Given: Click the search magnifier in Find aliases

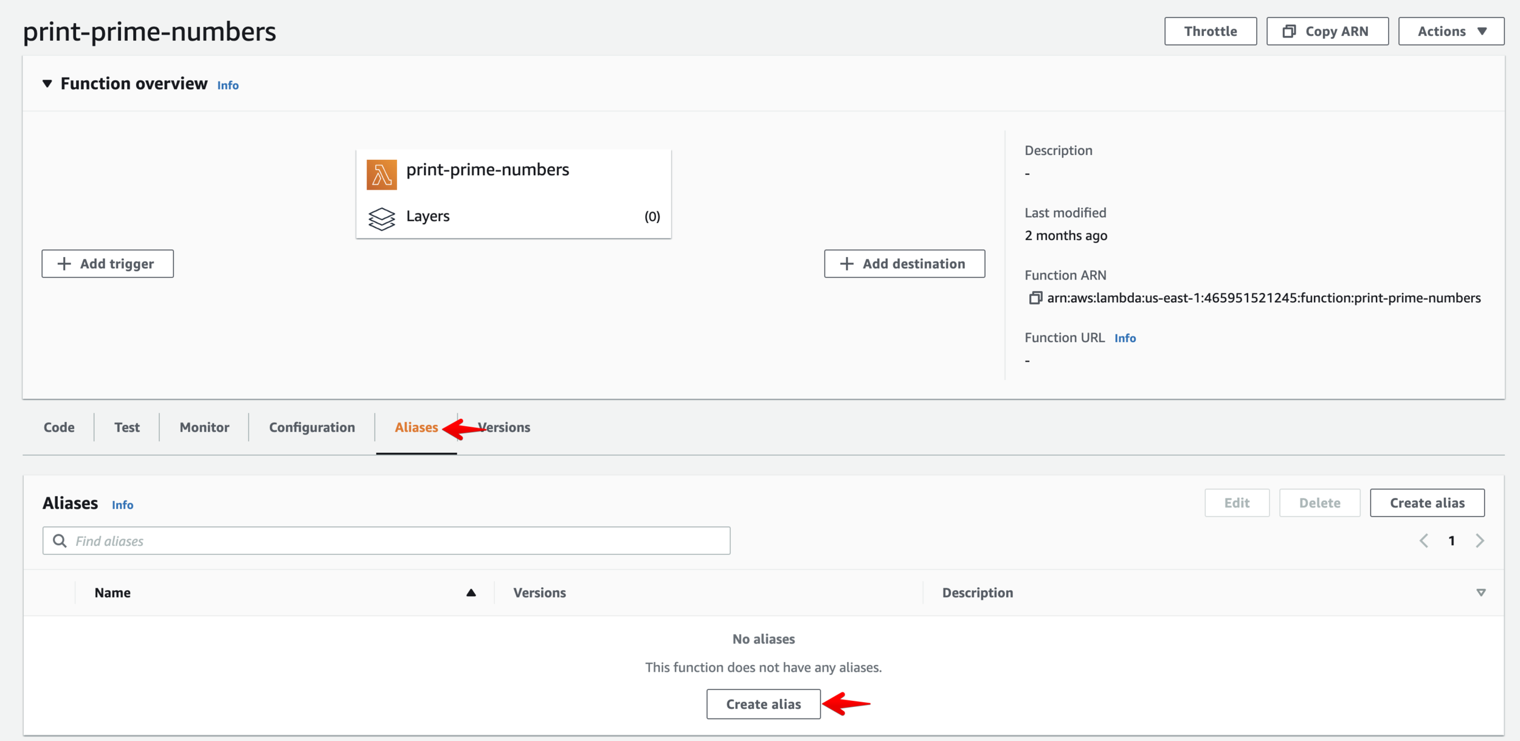Looking at the screenshot, I should [60, 541].
